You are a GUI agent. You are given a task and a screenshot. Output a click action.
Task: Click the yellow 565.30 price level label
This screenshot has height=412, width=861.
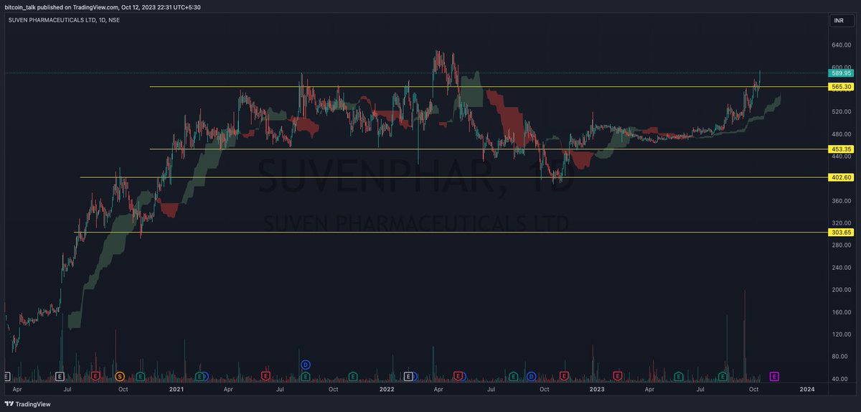pyautogui.click(x=841, y=87)
